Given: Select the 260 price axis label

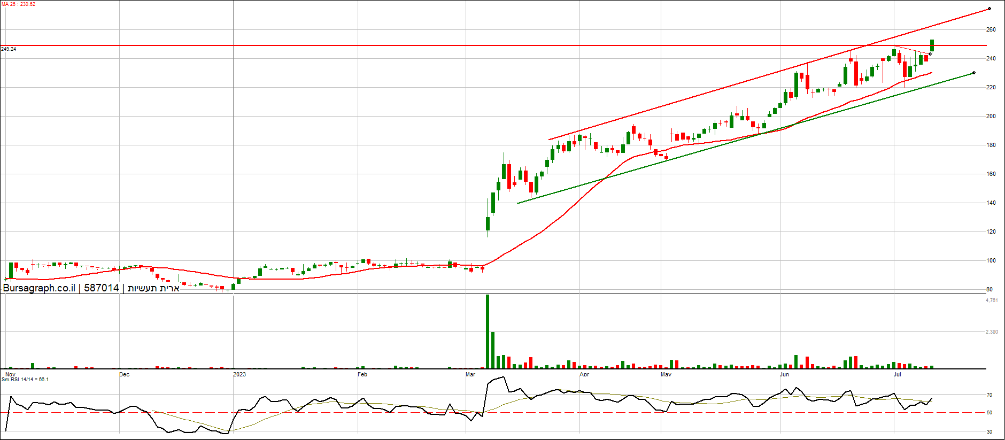Looking at the screenshot, I should [991, 30].
